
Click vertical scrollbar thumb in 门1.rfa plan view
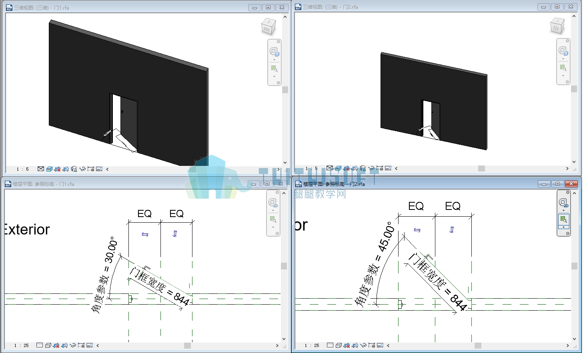pos(284,266)
